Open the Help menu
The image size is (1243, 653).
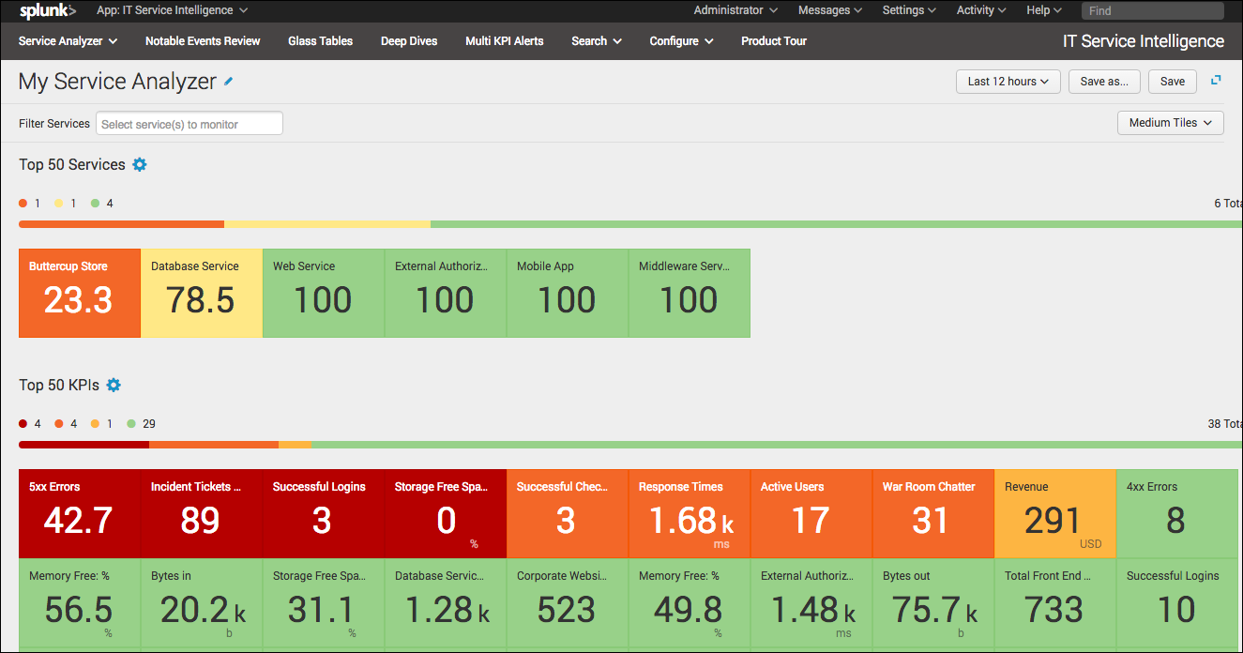pos(1044,10)
